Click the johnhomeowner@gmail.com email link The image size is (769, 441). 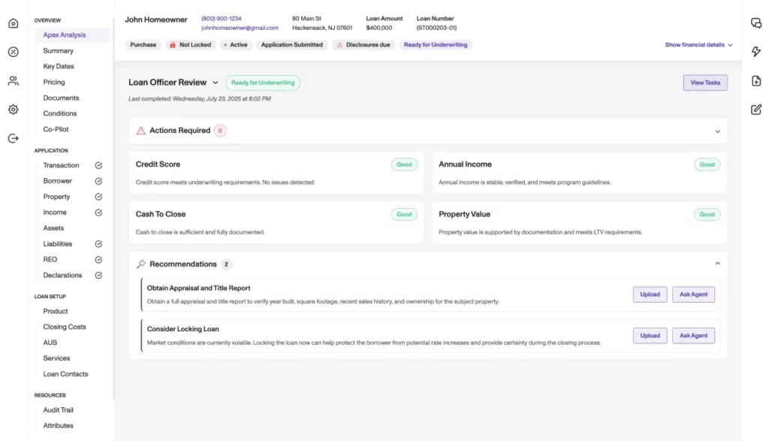pos(240,28)
